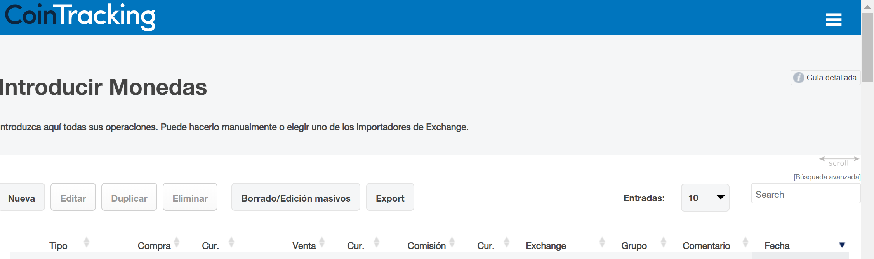
Task: Toggle Fecha descending sort arrow
Action: (842, 245)
